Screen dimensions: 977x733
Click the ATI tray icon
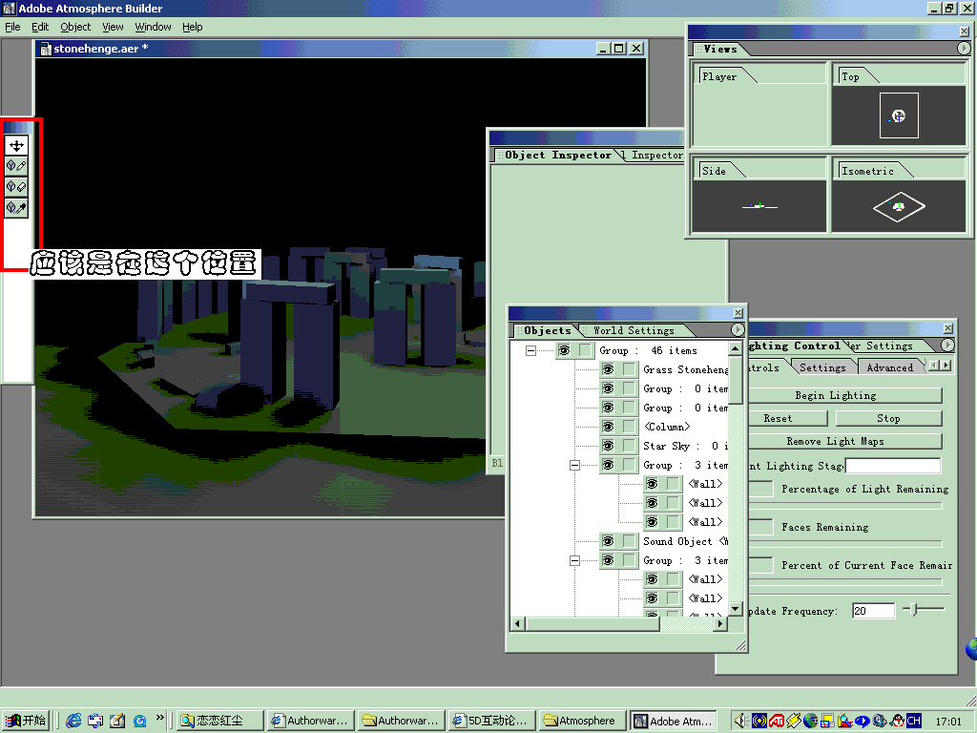(x=776, y=721)
